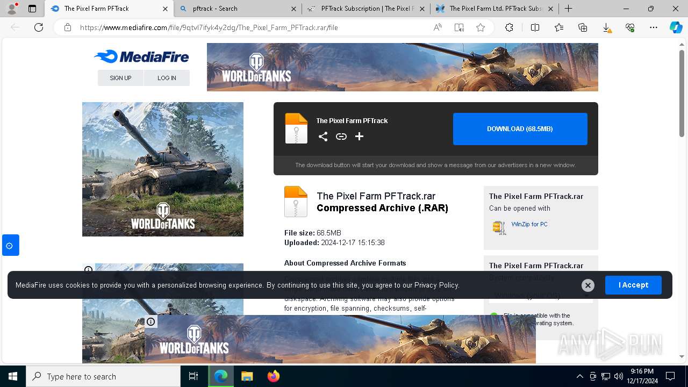Dismiss cookie banner with X icon
The height and width of the screenshot is (387, 688).
[588, 285]
